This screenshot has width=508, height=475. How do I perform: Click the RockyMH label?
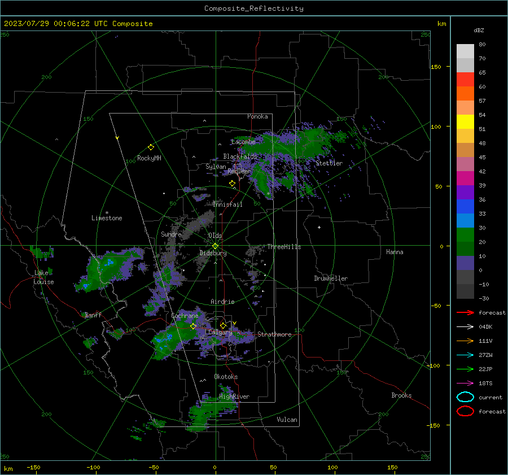tap(149, 158)
